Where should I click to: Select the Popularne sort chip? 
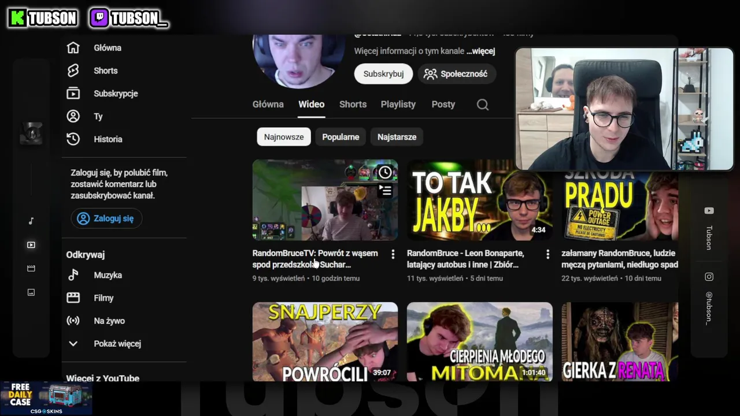(341, 137)
